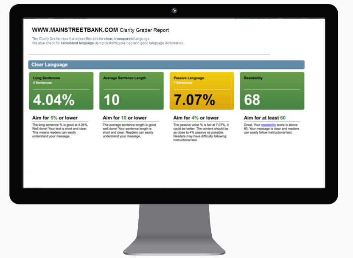Viewport: 353px width, 258px height.
Task: Click the readability hyperlink
Action: pyautogui.click(x=268, y=125)
